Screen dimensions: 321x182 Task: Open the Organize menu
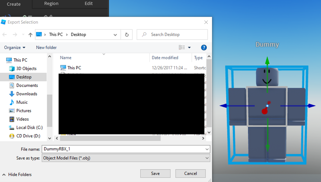15,47
